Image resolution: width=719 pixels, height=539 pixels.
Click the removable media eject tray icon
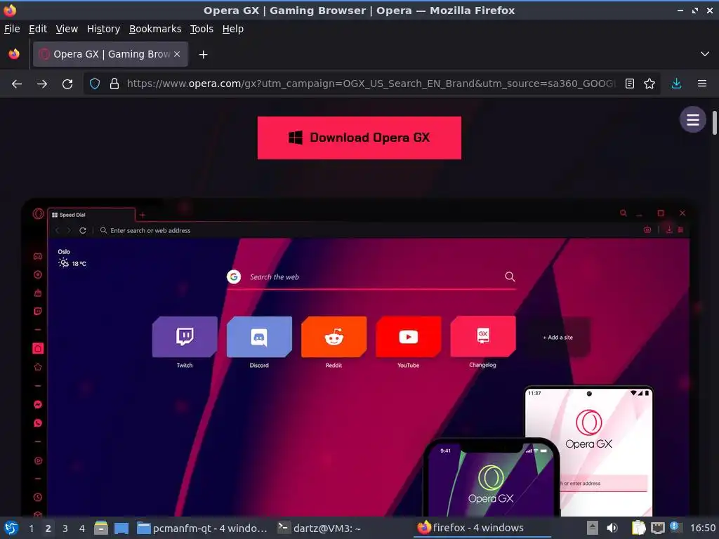point(593,528)
